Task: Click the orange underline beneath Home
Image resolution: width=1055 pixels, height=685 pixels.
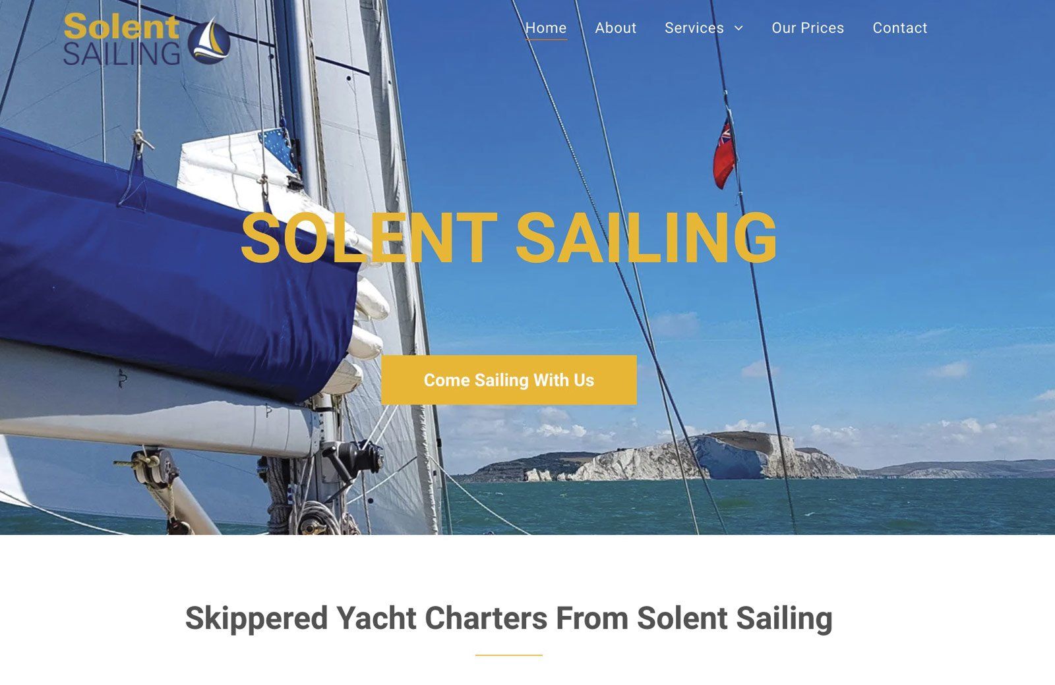Action: pos(546,39)
